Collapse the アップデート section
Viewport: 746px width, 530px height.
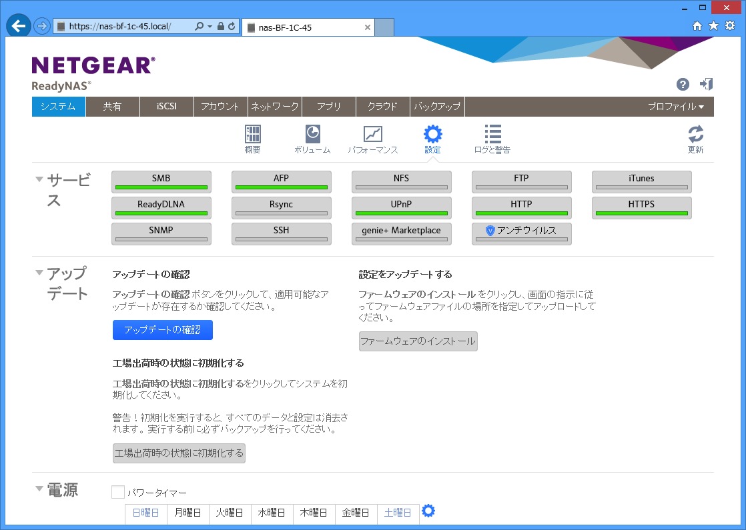click(39, 273)
